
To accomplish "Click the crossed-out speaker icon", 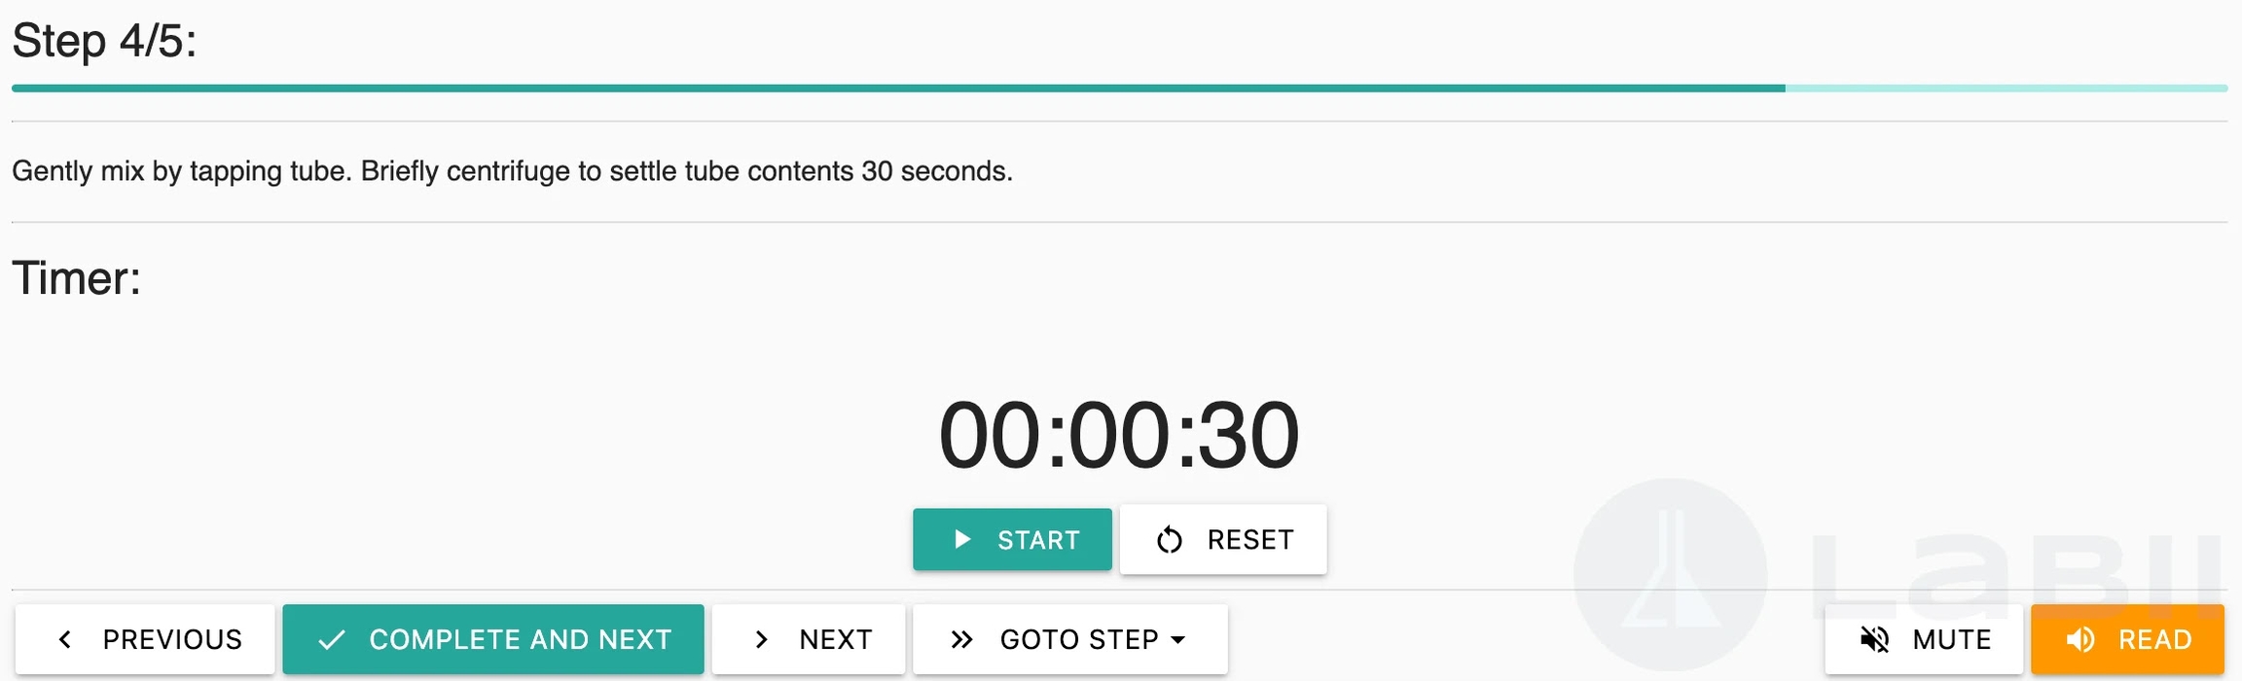I will (x=1874, y=639).
